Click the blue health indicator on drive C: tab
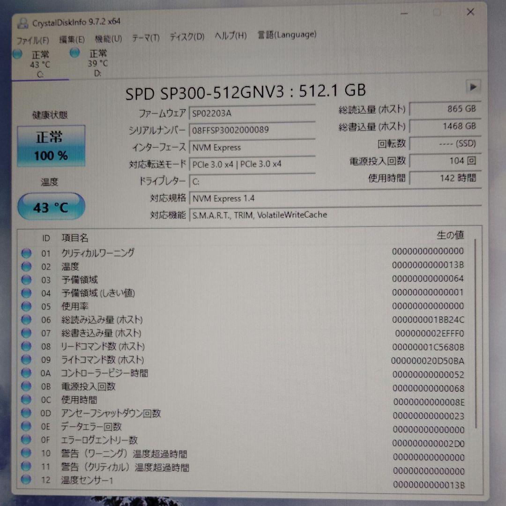 pyautogui.click(x=17, y=54)
